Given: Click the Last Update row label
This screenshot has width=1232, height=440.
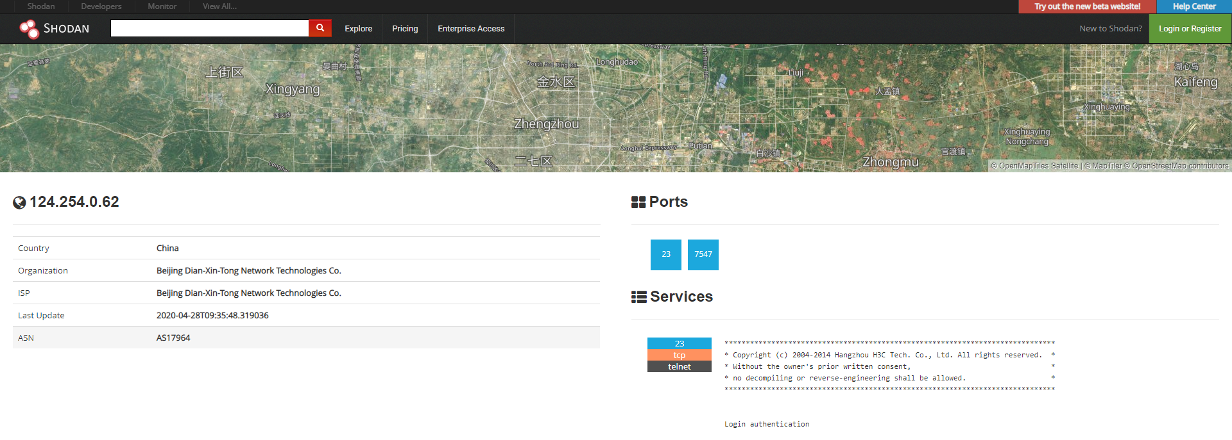Looking at the screenshot, I should (x=41, y=316).
